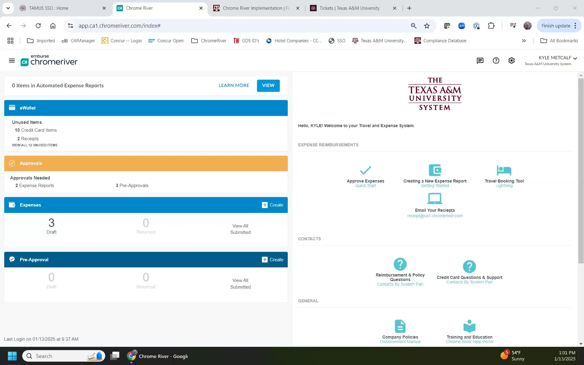
Task: Click the Approve Expenses checkmark icon
Action: click(x=365, y=170)
